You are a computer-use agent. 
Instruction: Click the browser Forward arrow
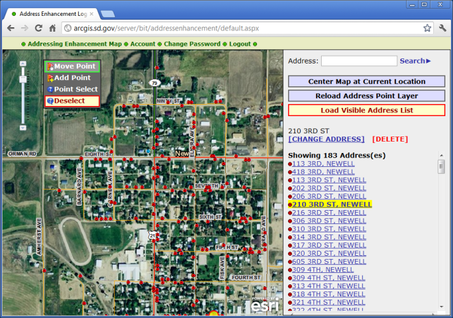pyautogui.click(x=25, y=28)
